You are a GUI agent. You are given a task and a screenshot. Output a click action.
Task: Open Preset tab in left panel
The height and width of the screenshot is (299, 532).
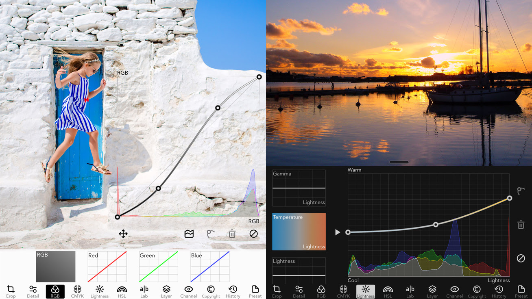[x=255, y=291]
